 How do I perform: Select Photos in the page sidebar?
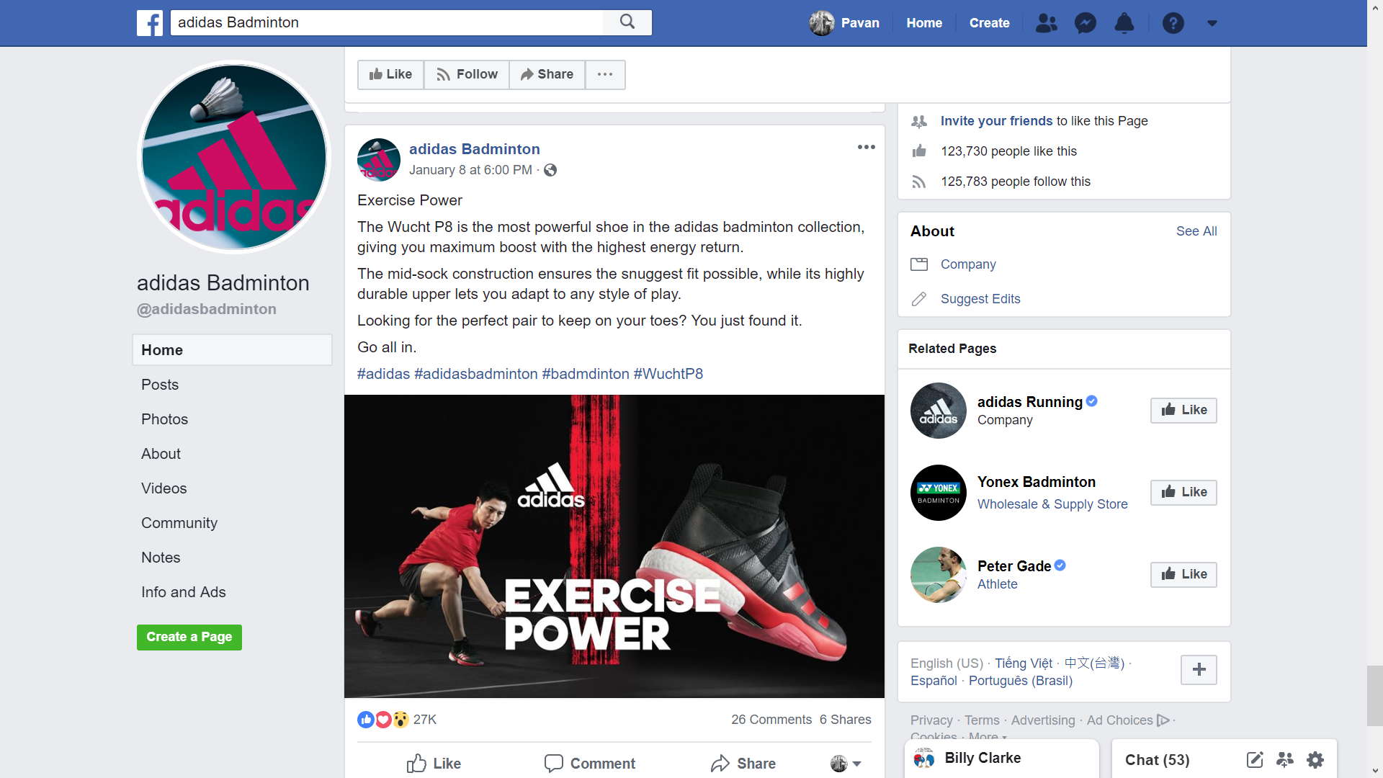(164, 419)
